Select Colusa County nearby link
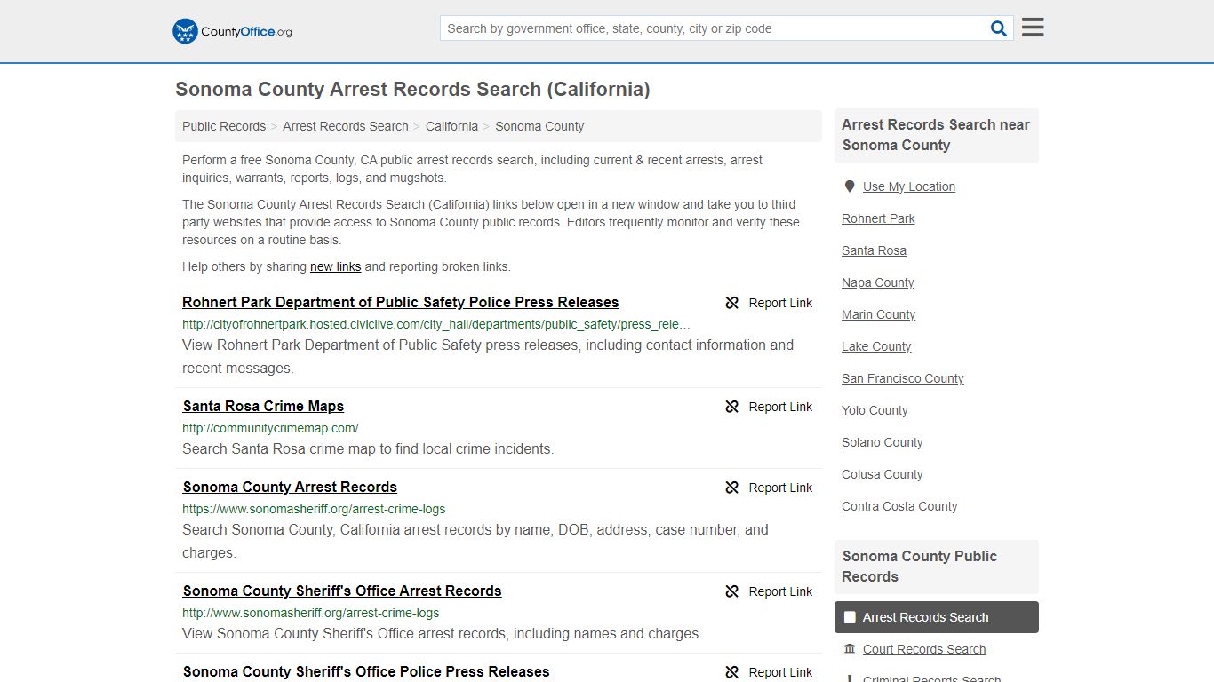Viewport: 1214px width, 682px height. [883, 474]
